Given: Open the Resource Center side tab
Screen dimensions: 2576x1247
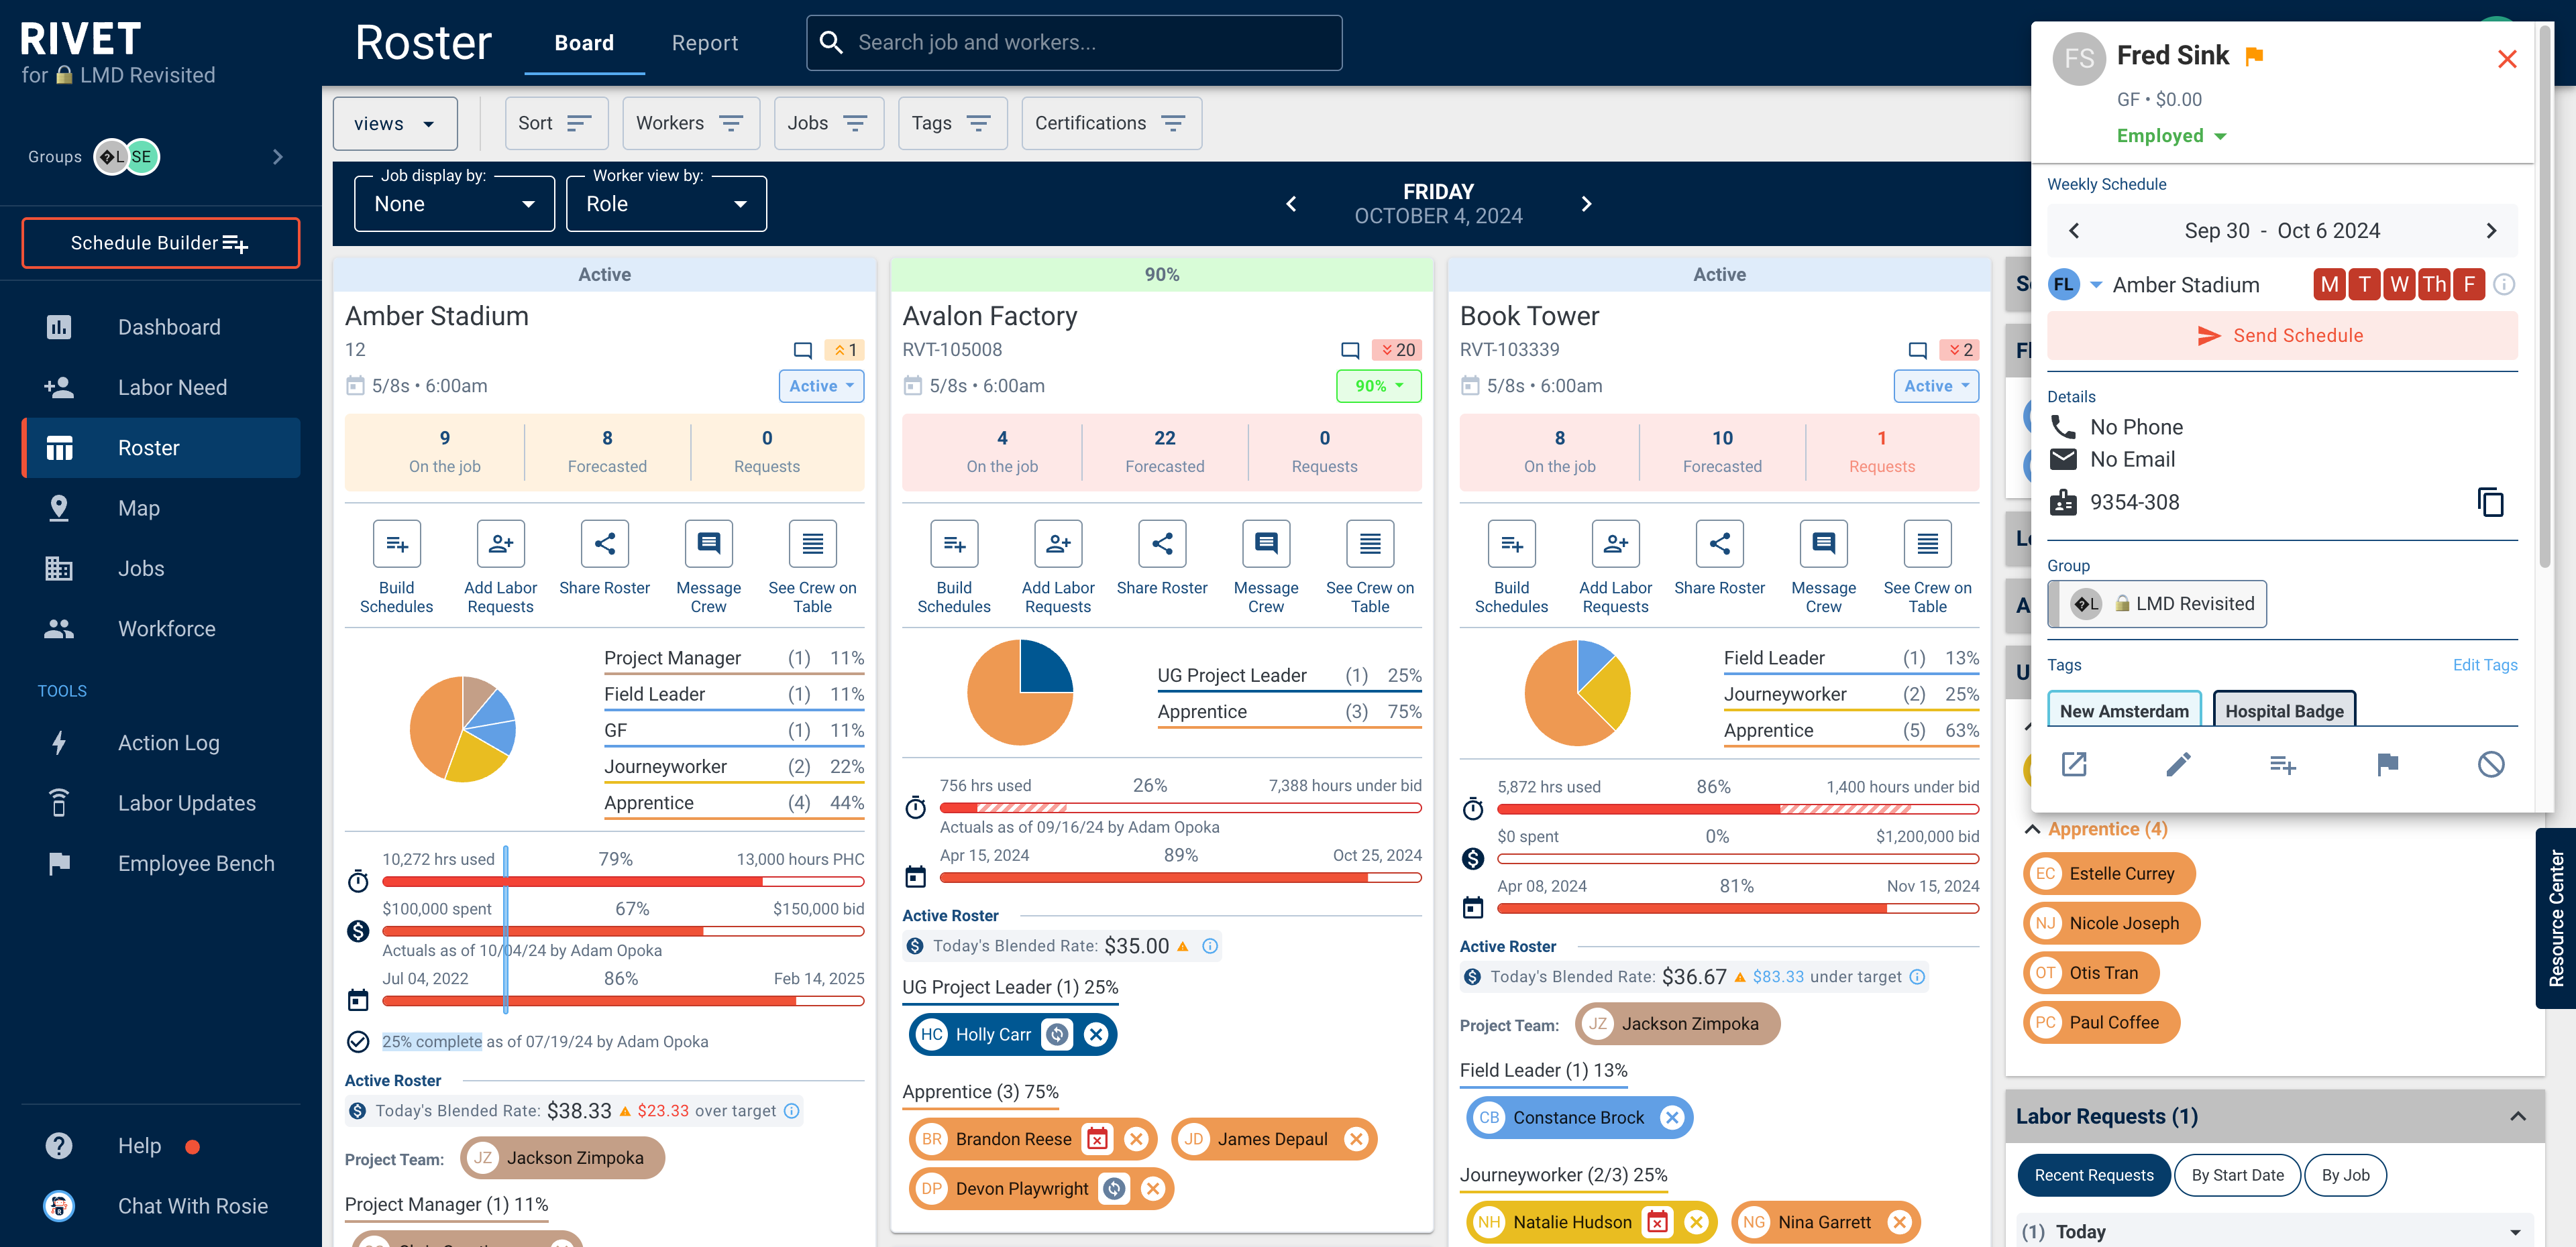Looking at the screenshot, I should [2555, 917].
